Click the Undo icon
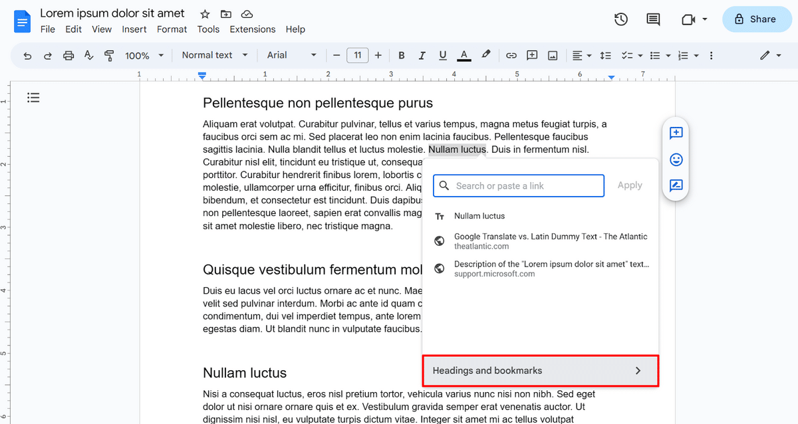This screenshot has height=424, width=798. coord(27,55)
